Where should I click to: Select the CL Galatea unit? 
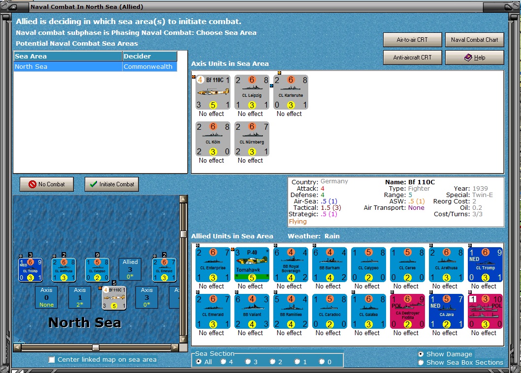[x=368, y=312]
